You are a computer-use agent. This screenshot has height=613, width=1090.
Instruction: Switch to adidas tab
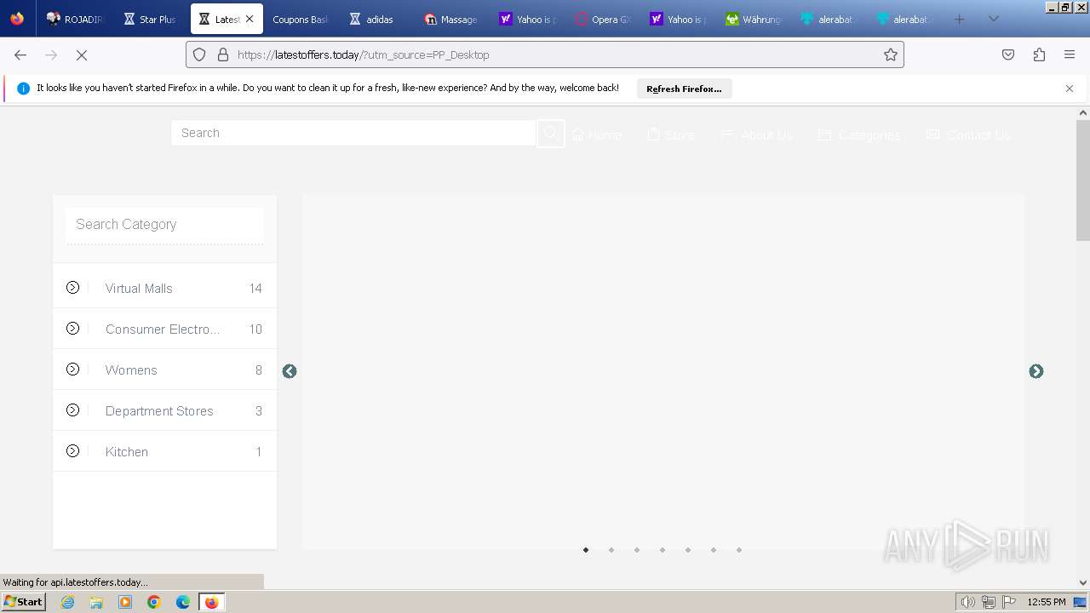click(375, 19)
